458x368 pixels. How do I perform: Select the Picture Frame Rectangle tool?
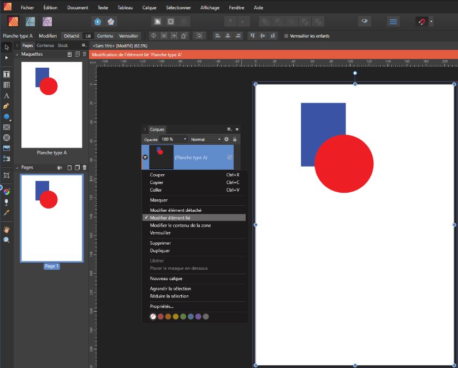click(x=7, y=127)
